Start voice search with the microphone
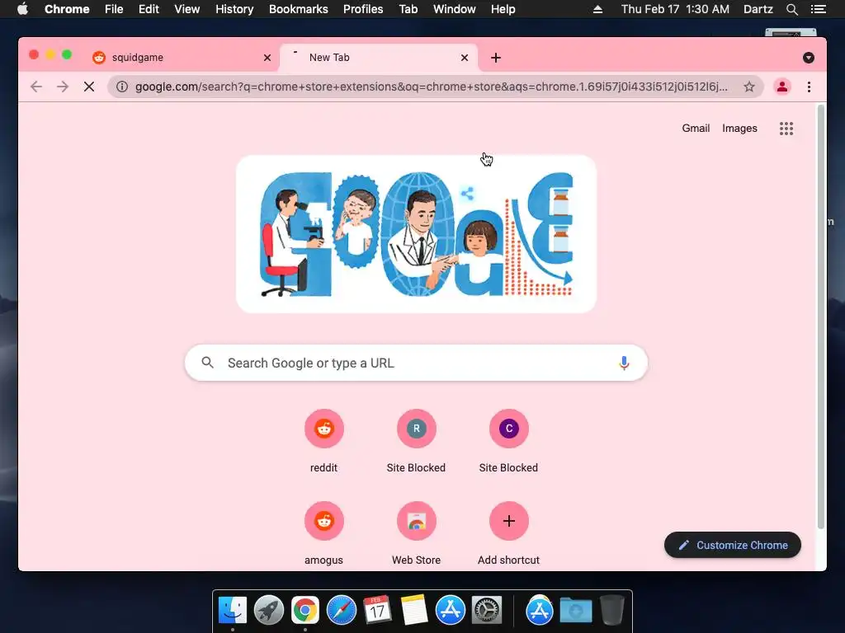Screen dimensions: 845x633 pyautogui.click(x=624, y=363)
